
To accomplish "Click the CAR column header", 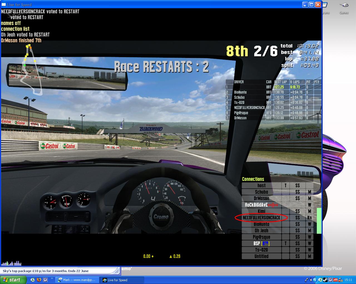I will tap(269, 82).
